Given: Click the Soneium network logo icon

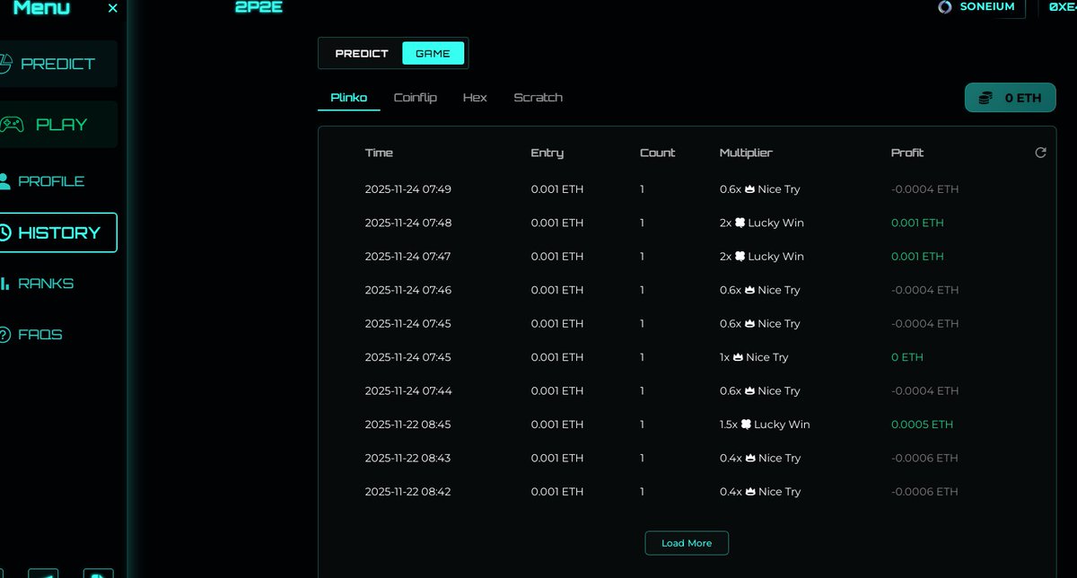Looking at the screenshot, I should [944, 7].
